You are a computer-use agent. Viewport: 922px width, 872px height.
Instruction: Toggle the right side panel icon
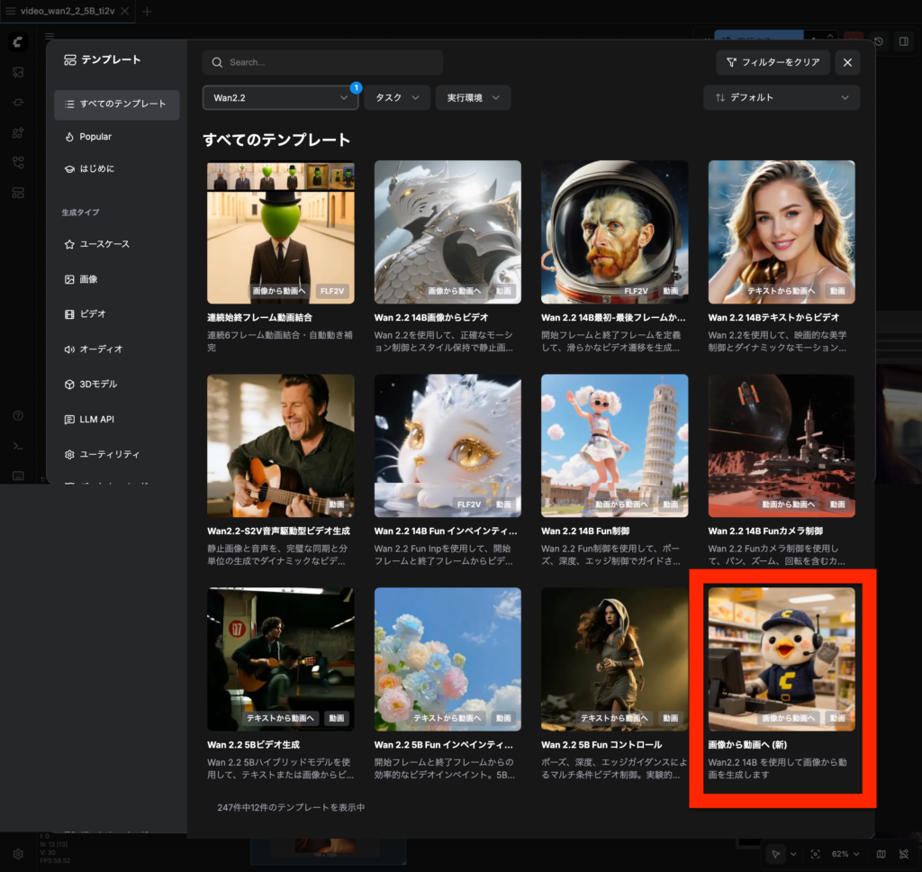pyautogui.click(x=904, y=41)
